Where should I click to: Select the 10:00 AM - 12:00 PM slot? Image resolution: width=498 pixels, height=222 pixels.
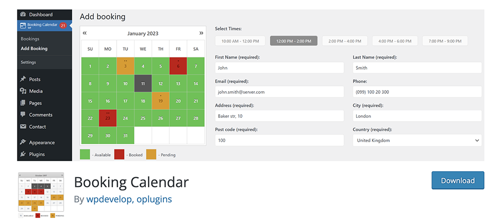click(x=240, y=41)
